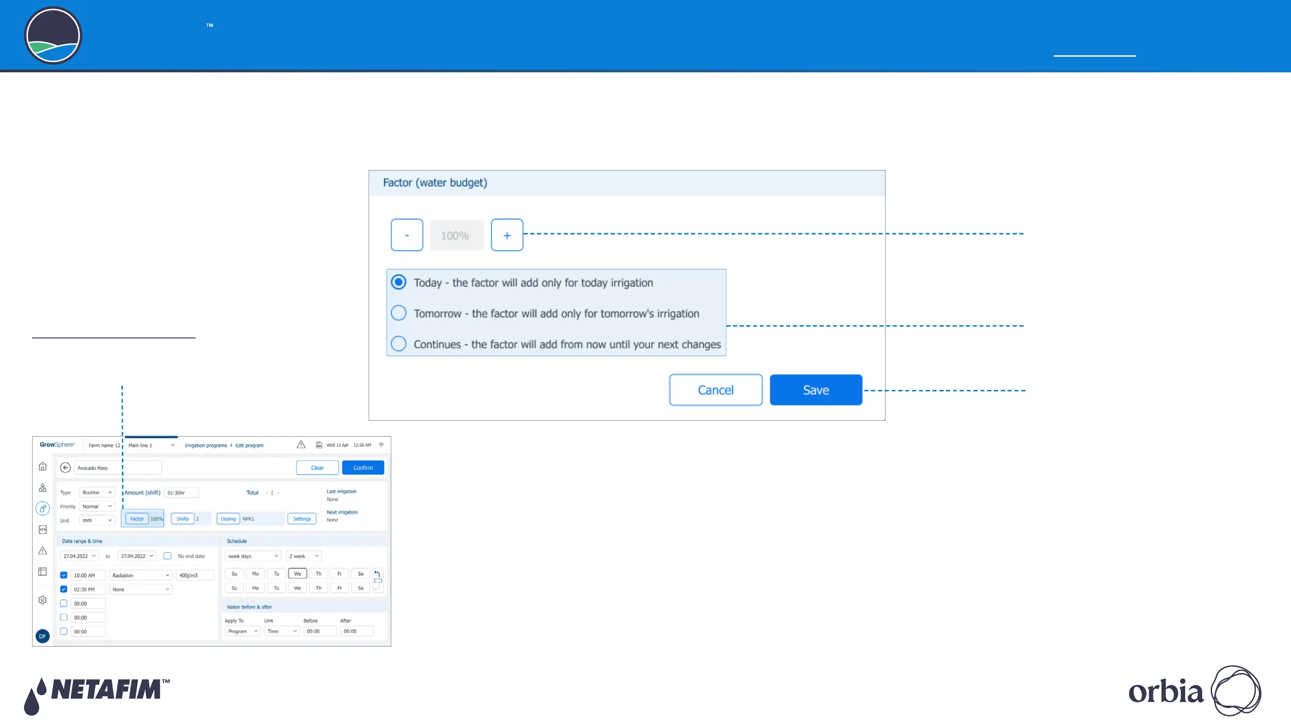Click the rectangle icon beside schedule days
The width and height of the screenshot is (1291, 726).
[x=379, y=580]
